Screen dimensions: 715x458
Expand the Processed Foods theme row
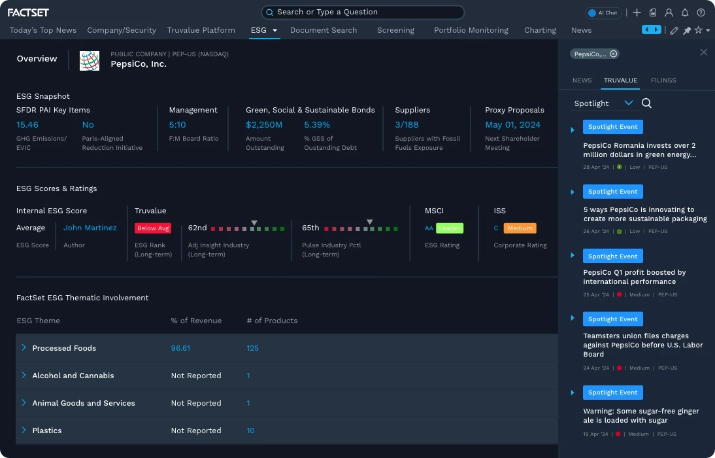(x=24, y=348)
